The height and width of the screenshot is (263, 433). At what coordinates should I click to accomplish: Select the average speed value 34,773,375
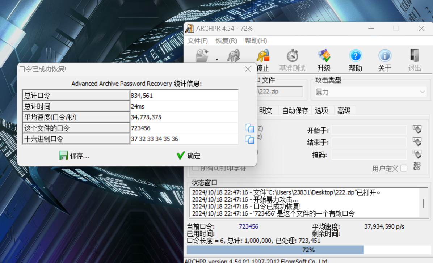pos(184,117)
